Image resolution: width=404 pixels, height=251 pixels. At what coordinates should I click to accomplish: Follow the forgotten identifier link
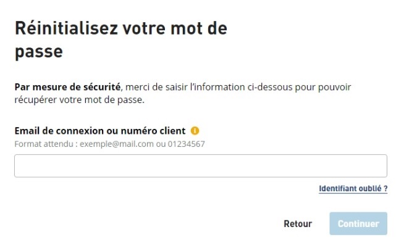click(353, 188)
